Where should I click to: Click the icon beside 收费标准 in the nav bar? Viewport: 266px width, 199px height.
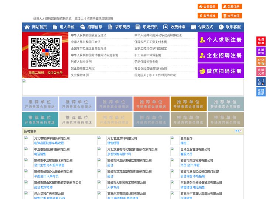pyautogui.click(x=166, y=27)
